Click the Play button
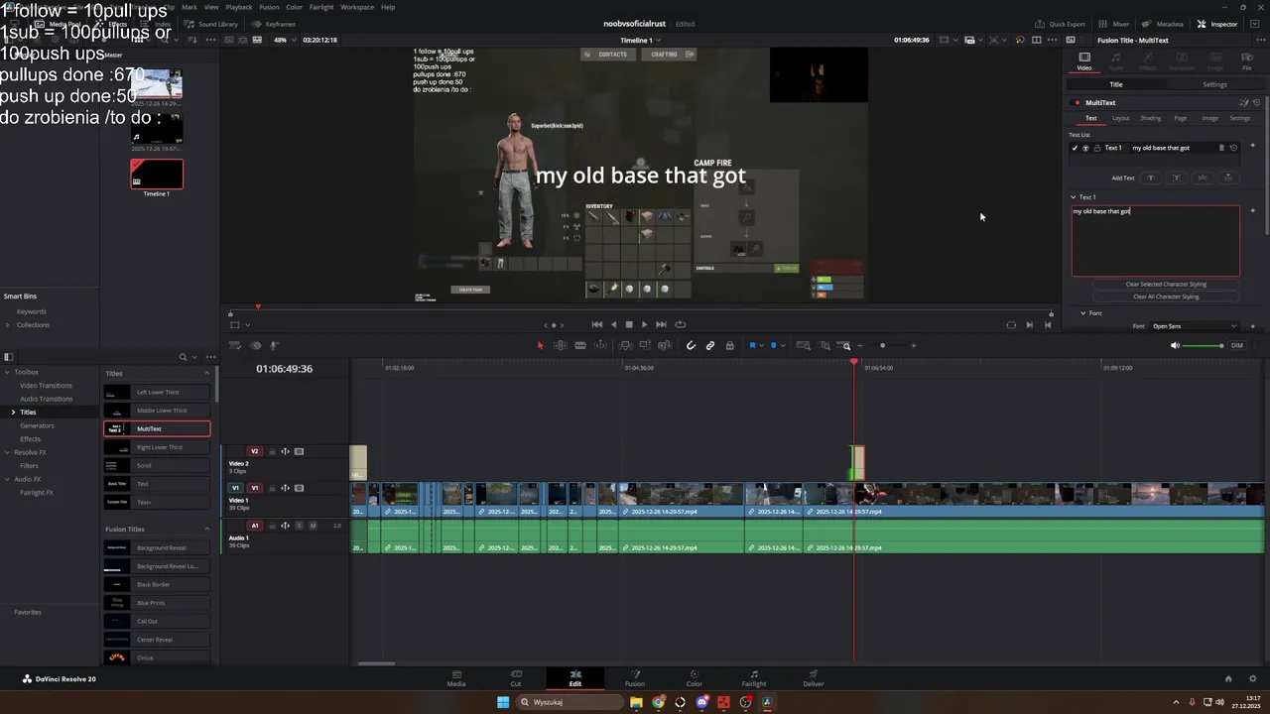Image resolution: width=1270 pixels, height=714 pixels. point(644,324)
